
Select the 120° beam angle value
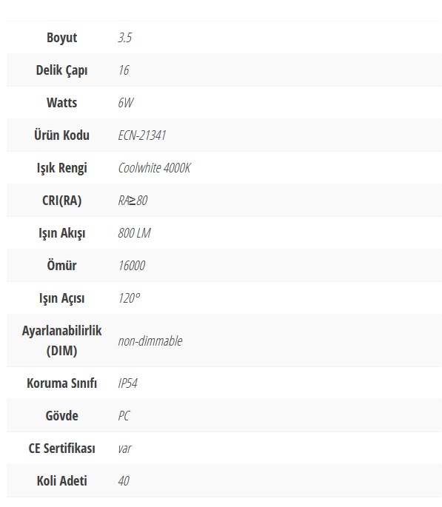[129, 298]
